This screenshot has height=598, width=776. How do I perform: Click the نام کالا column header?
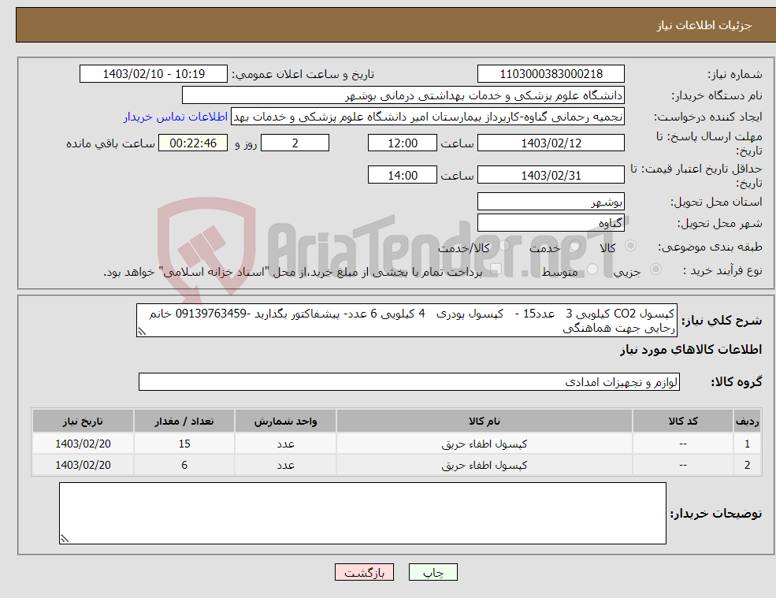485,421
